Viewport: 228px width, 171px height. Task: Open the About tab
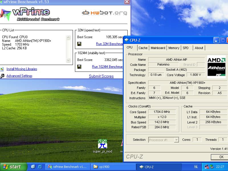199,48
